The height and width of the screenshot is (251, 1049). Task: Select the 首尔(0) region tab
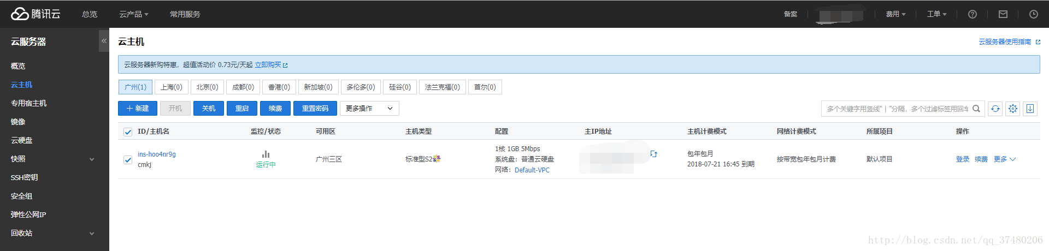tap(485, 87)
